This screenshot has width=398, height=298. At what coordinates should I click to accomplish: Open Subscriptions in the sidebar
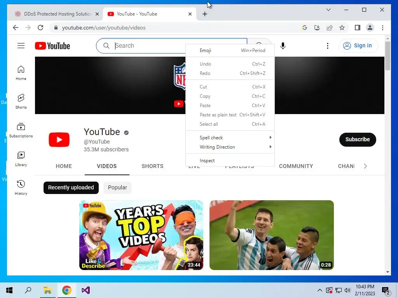click(x=21, y=130)
